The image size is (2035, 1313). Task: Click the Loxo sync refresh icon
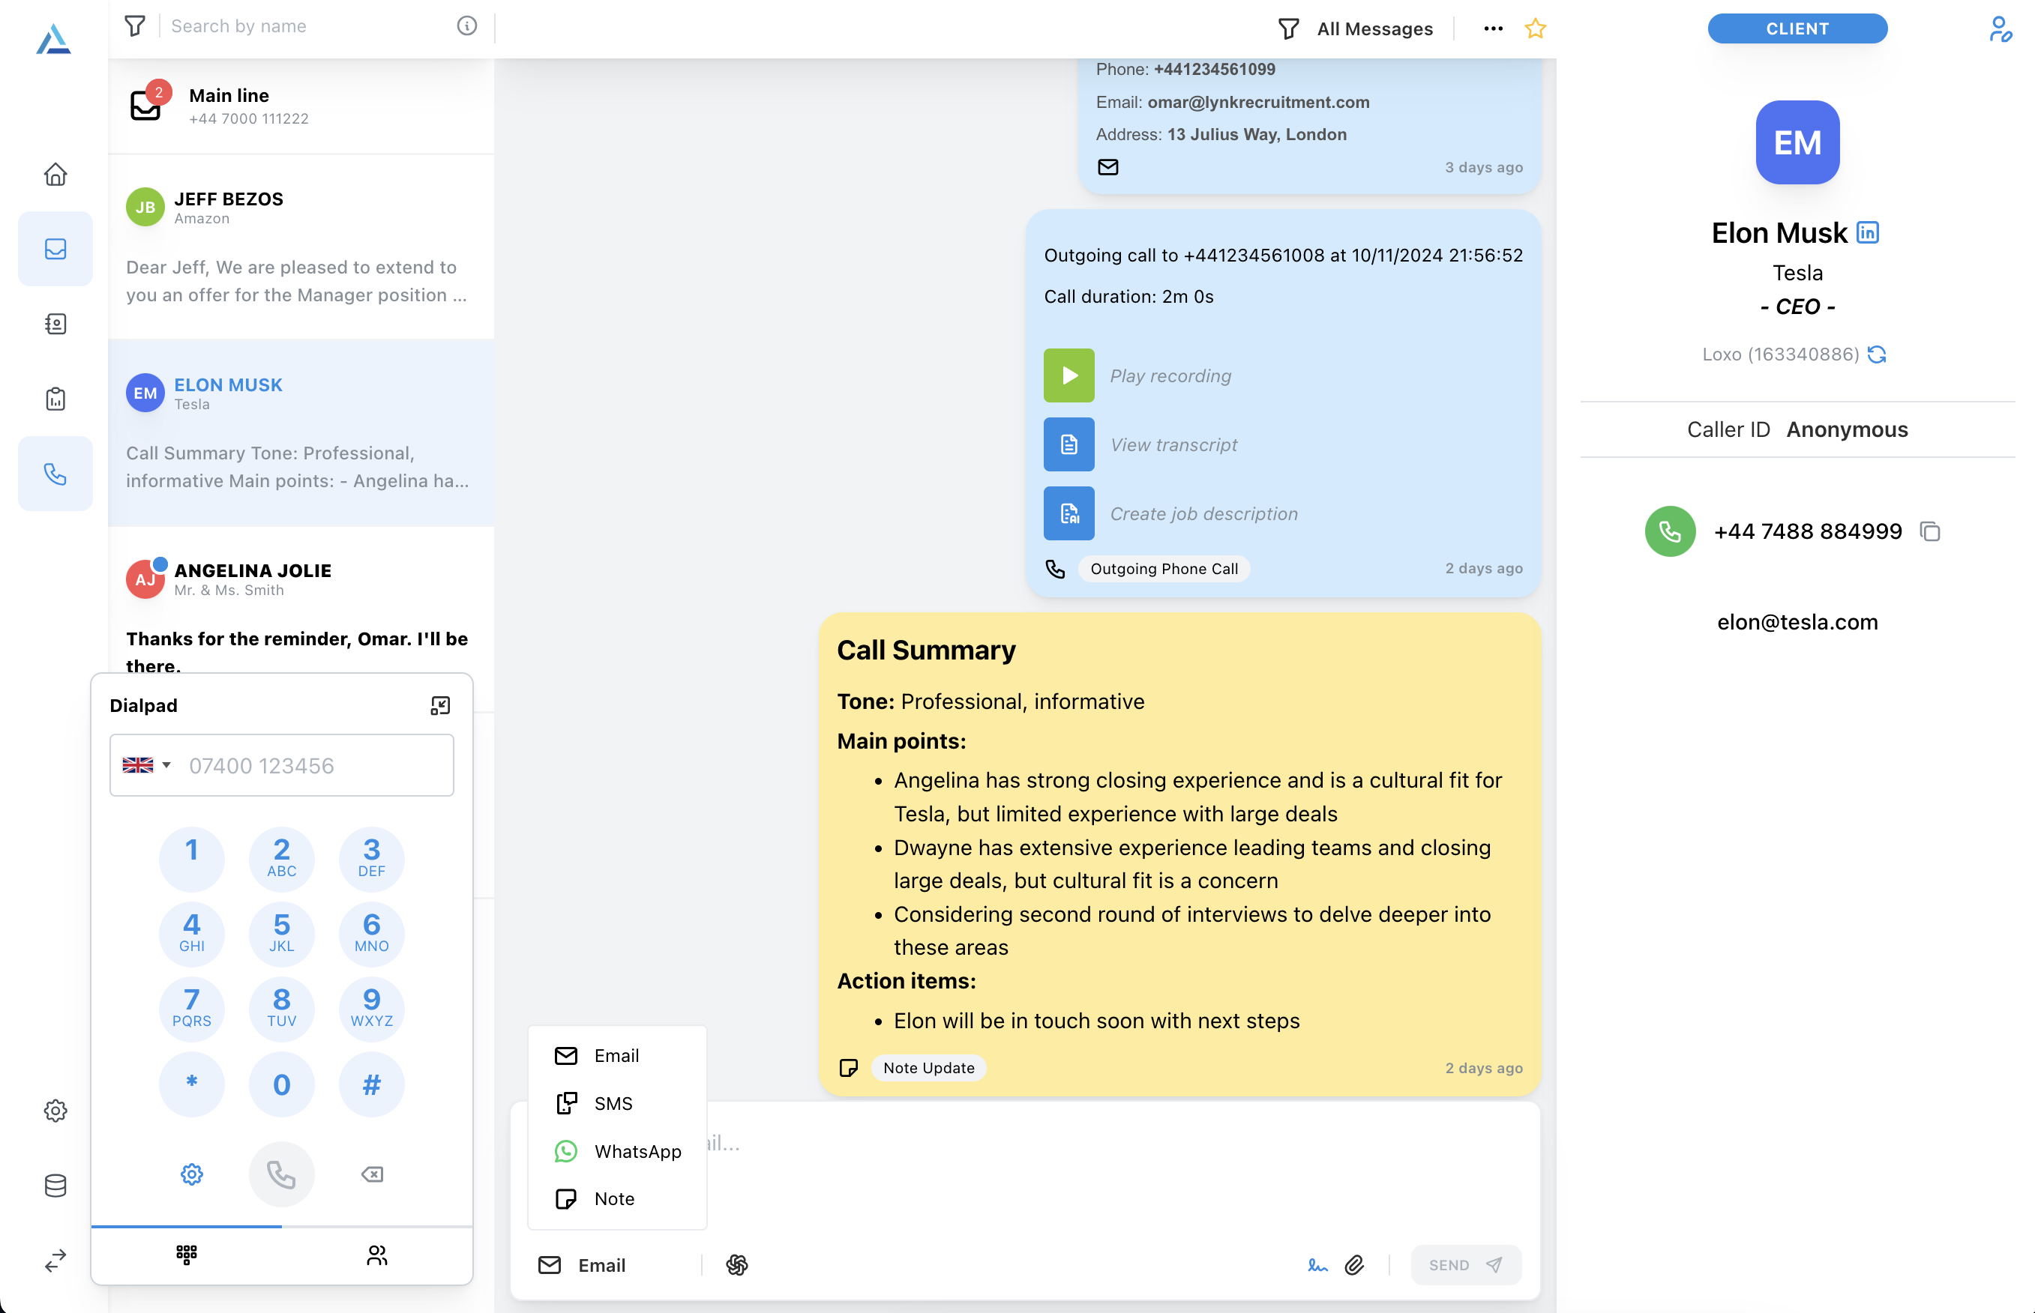point(1876,354)
